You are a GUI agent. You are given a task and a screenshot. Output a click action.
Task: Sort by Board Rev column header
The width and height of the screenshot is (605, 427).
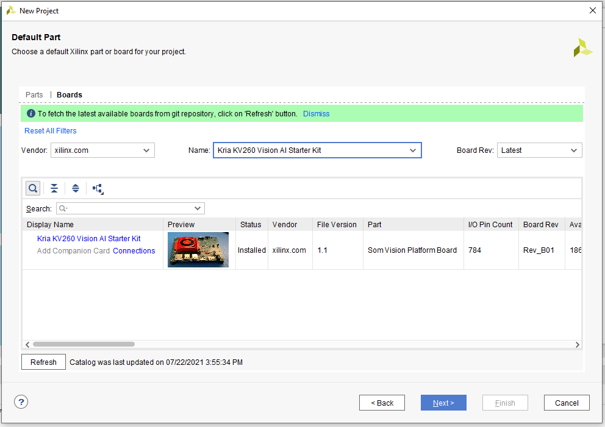542,224
